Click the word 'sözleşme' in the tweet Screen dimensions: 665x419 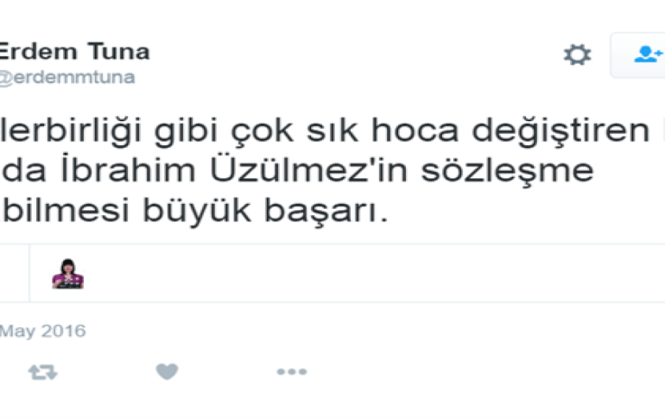[507, 172]
